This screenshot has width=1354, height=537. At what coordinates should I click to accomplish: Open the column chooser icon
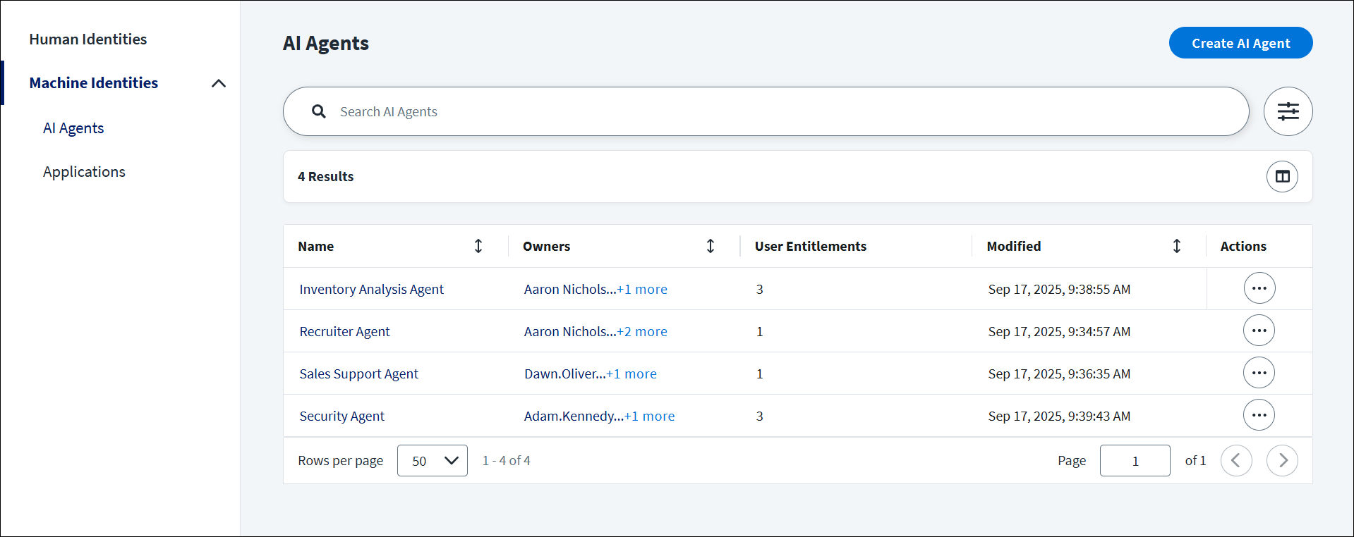(x=1282, y=176)
